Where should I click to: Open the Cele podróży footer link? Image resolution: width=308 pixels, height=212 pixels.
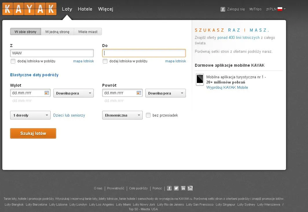138,189
